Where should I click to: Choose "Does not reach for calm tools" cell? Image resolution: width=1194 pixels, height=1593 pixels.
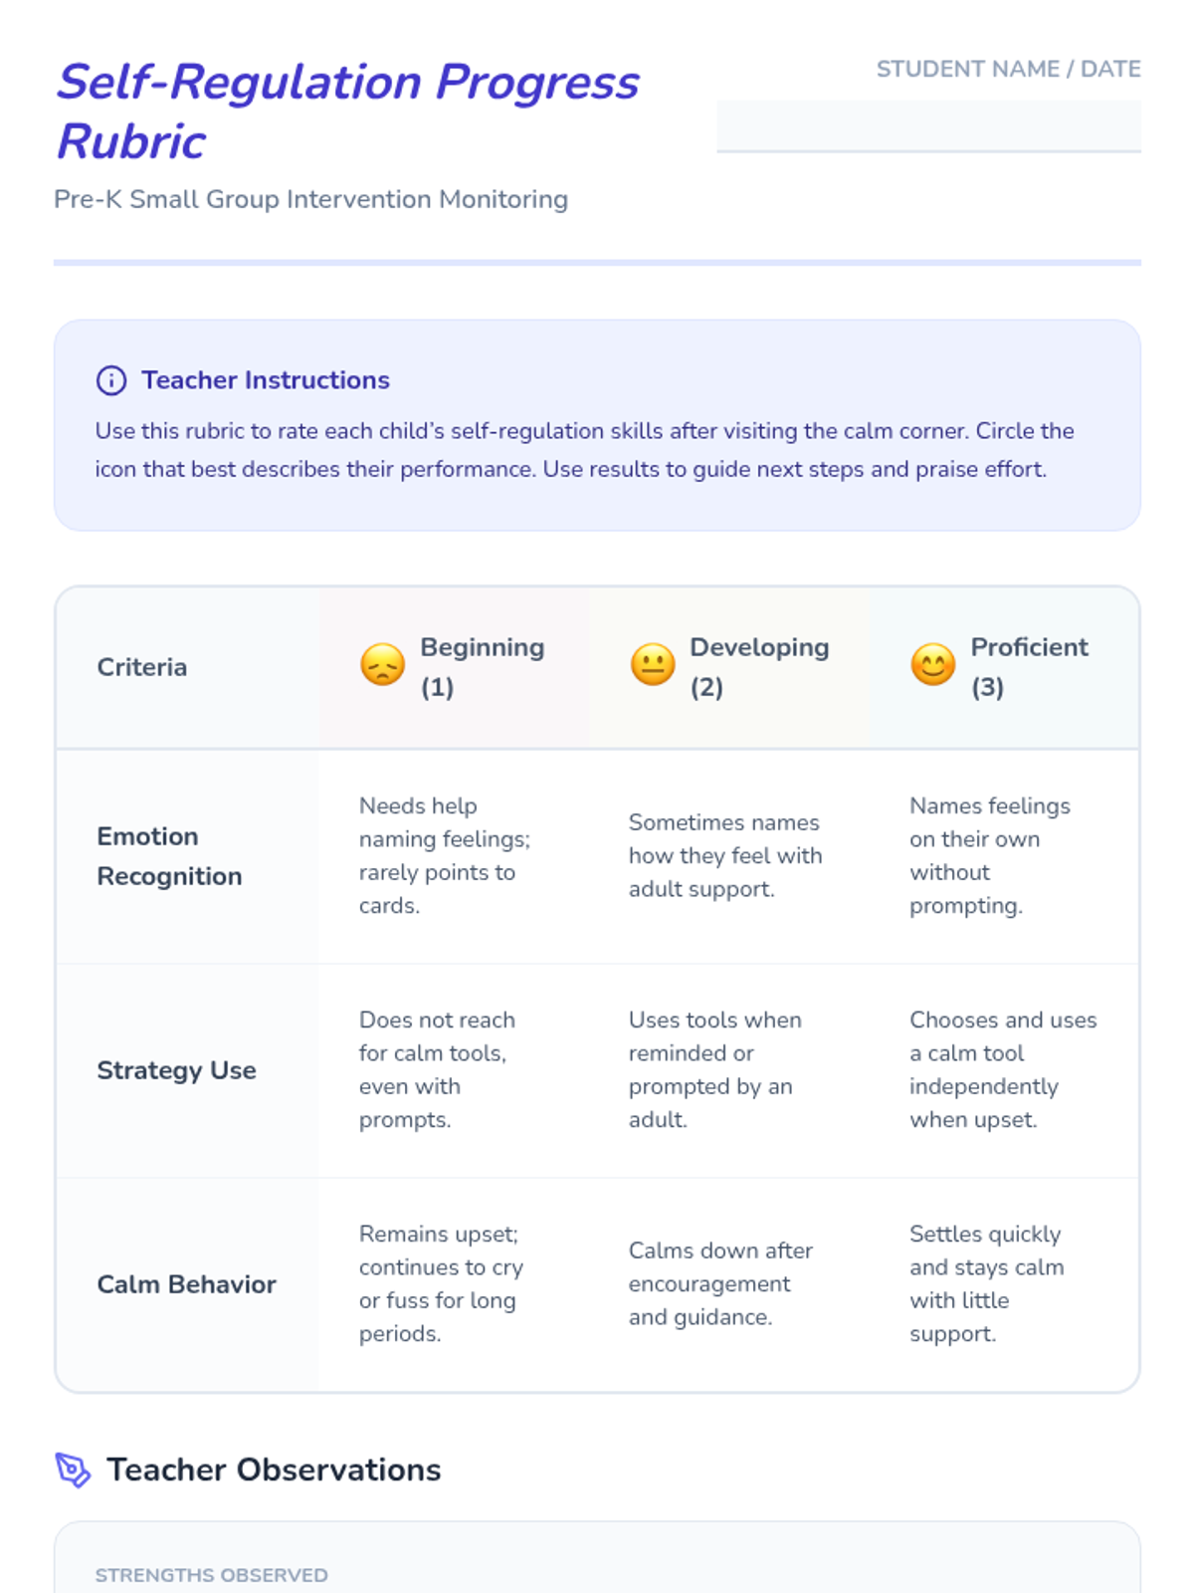[438, 1069]
